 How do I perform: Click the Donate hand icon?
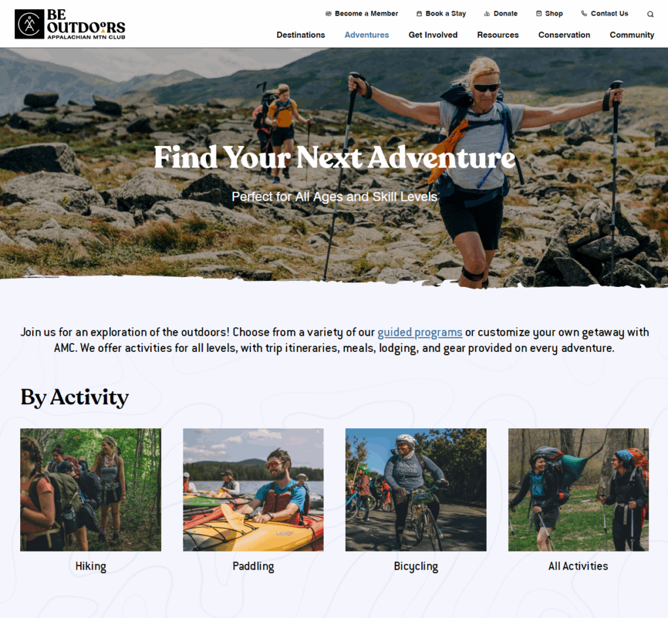tap(487, 14)
